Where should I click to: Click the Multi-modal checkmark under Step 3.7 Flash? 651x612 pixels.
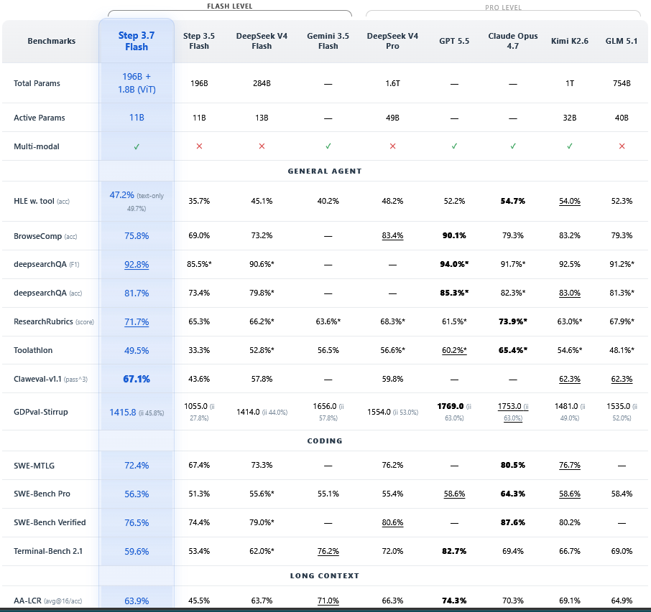click(x=137, y=147)
